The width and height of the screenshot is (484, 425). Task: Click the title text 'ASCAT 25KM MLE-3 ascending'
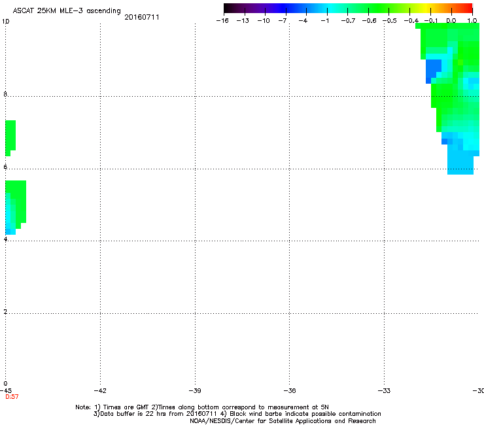point(67,10)
